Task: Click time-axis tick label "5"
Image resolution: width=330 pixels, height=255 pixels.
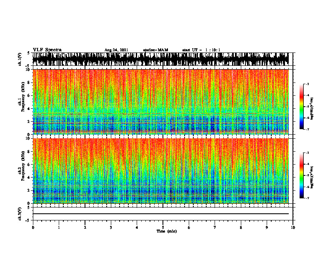Action: click(163, 227)
